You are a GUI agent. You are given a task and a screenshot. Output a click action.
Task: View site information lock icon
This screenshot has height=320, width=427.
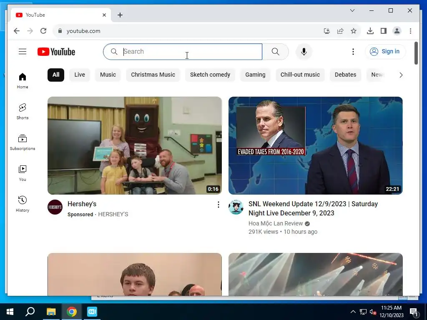click(60, 31)
